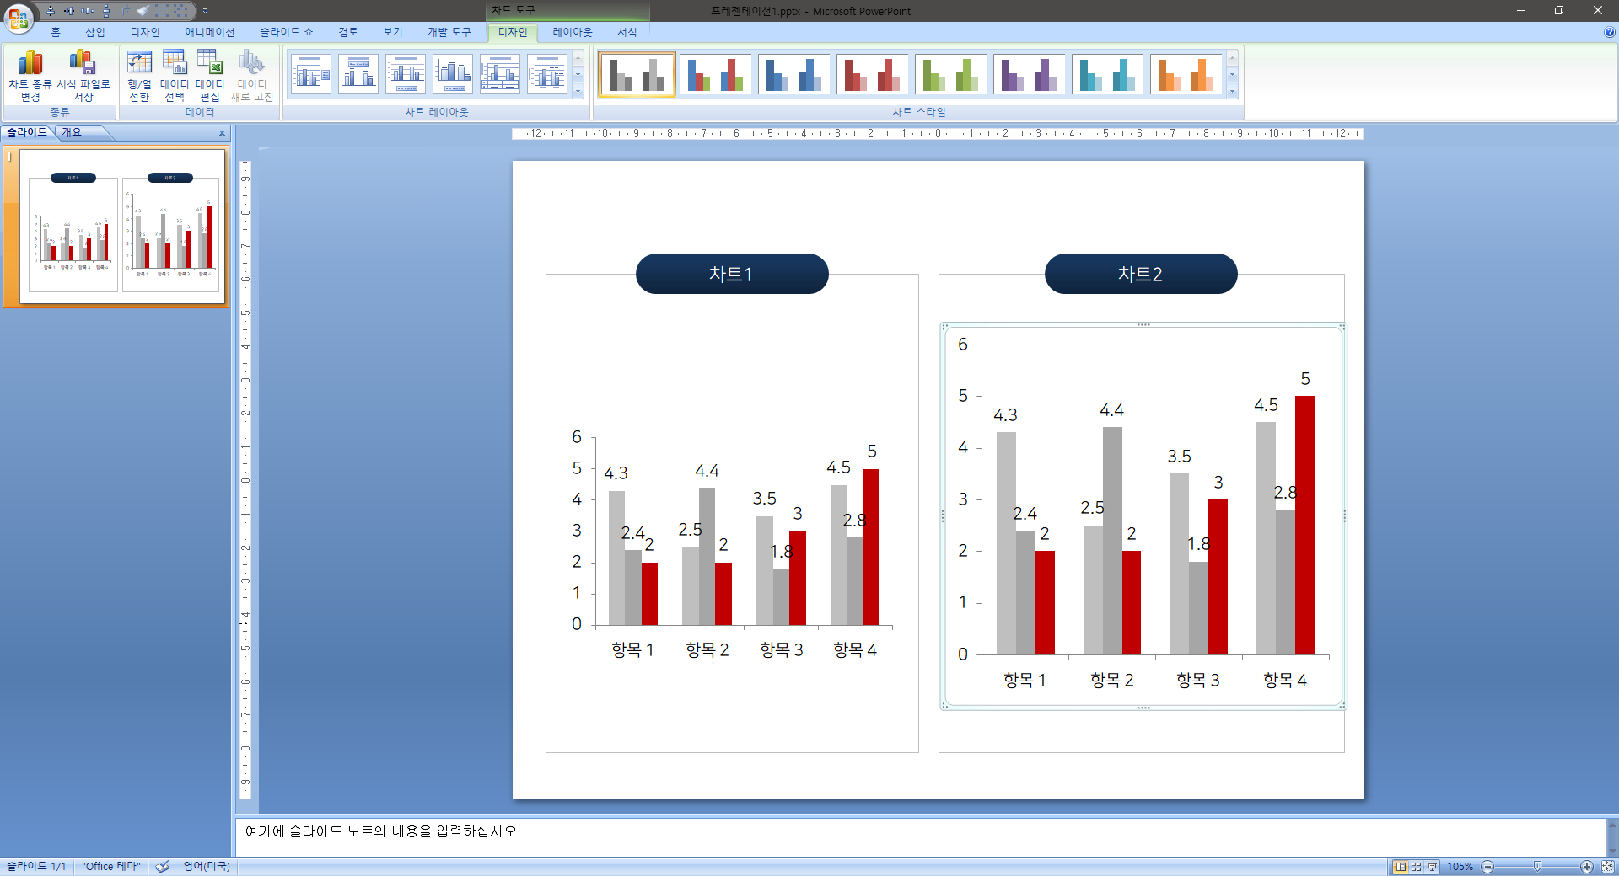Expand the chart layouts gallery
The image size is (1619, 876).
[578, 90]
